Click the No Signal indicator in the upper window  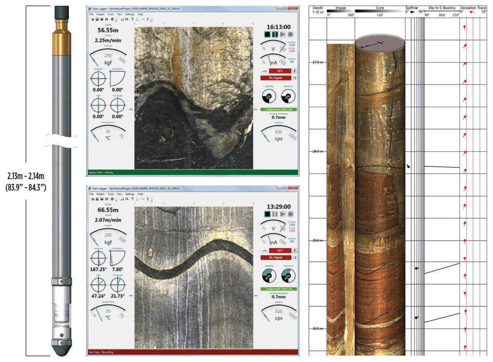275,78
